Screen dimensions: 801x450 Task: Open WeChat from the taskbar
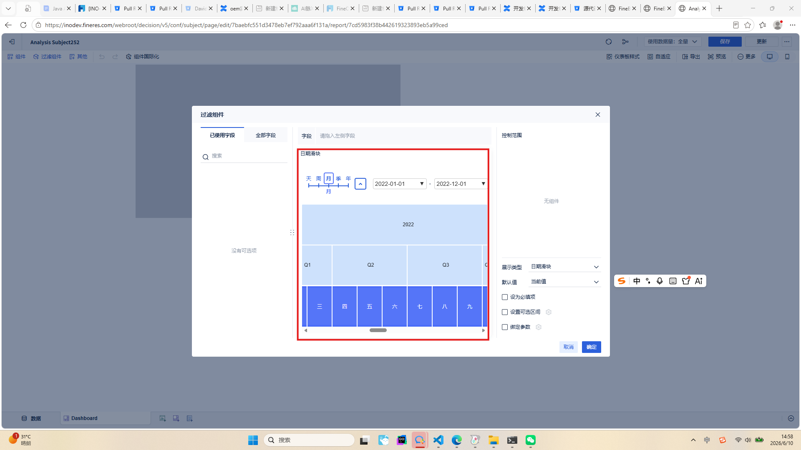(x=530, y=440)
